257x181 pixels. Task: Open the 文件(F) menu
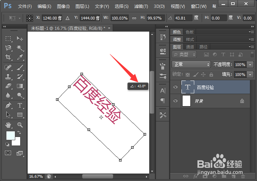tap(25, 6)
